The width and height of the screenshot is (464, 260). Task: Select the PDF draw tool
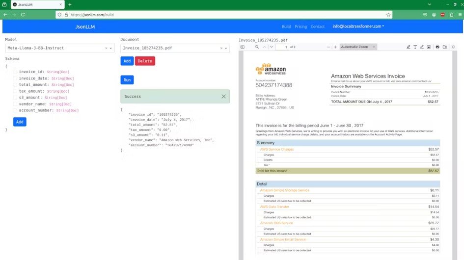pyautogui.click(x=422, y=47)
